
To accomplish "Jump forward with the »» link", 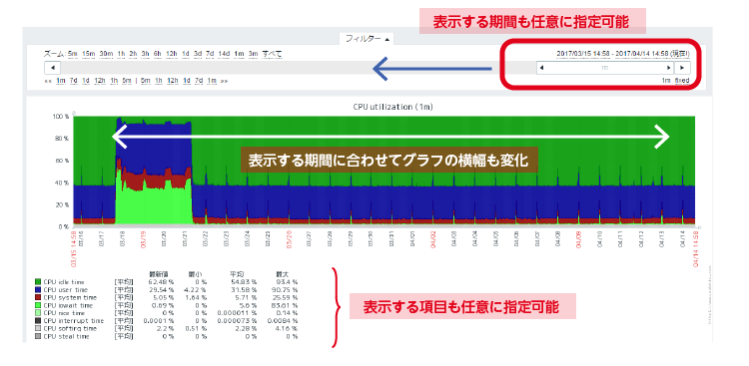I will tap(225, 81).
